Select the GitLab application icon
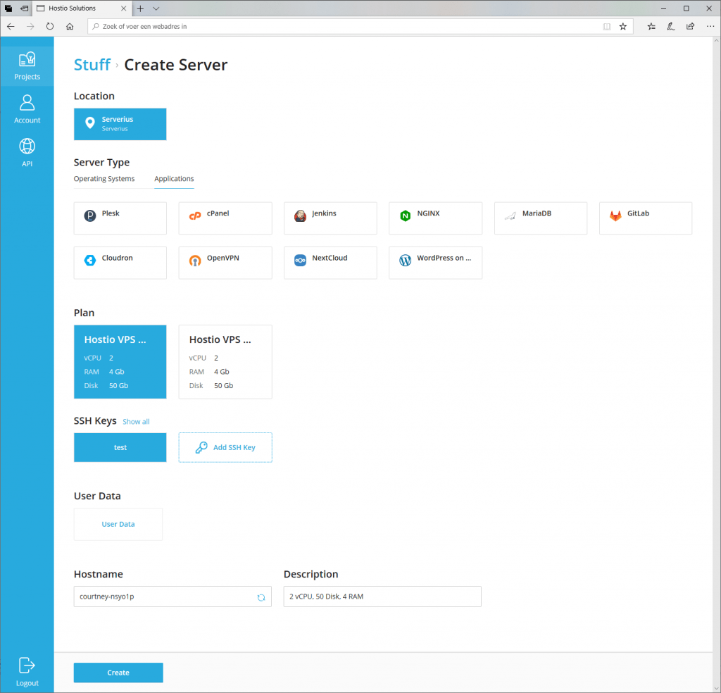The width and height of the screenshot is (721, 693). tap(615, 216)
